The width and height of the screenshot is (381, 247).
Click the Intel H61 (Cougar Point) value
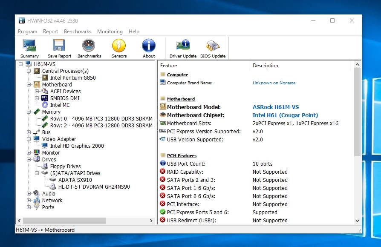click(x=285, y=115)
